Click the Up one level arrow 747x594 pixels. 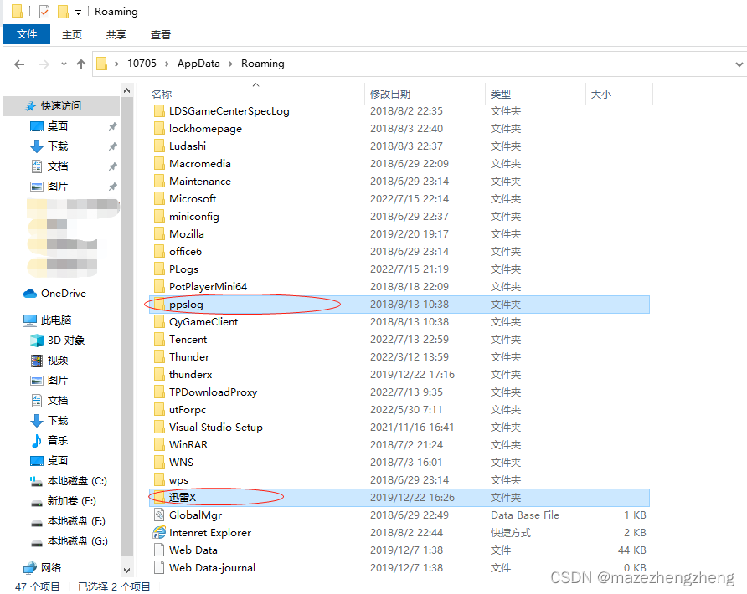click(x=81, y=64)
